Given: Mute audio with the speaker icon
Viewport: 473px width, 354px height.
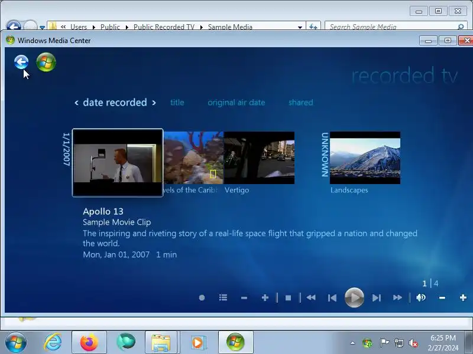Looking at the screenshot, I should pos(421,298).
